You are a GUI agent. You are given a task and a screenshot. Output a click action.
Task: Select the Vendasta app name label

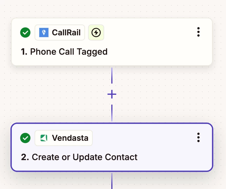coord(70,138)
